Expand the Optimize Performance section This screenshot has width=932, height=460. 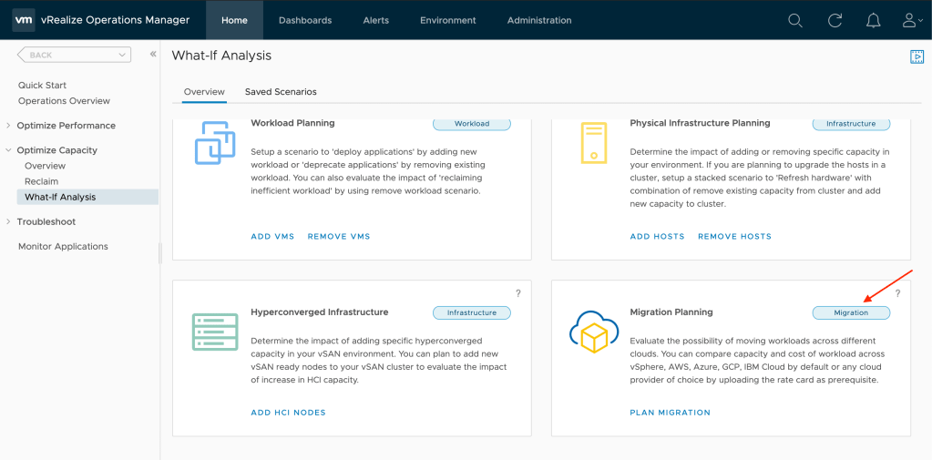pos(9,126)
